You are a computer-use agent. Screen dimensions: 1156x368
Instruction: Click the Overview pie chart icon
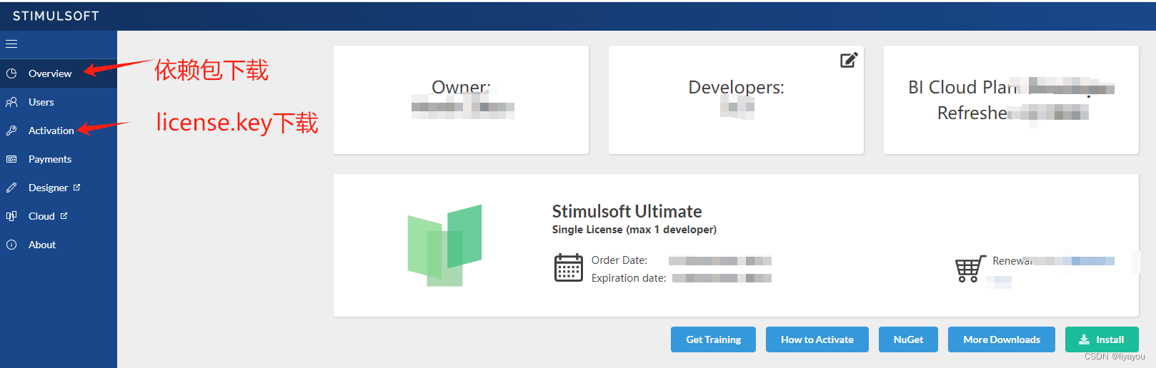coord(11,73)
